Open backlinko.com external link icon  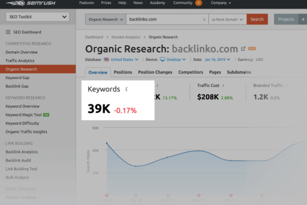[243, 48]
